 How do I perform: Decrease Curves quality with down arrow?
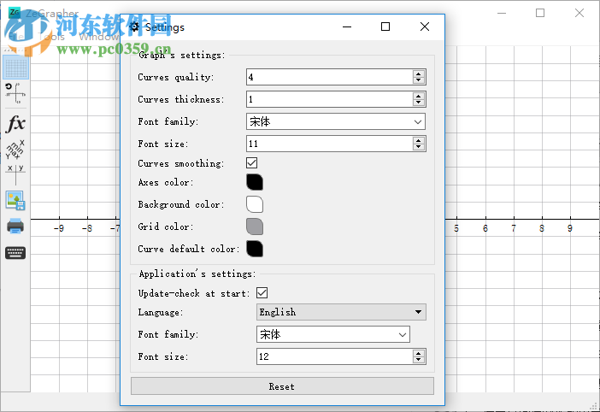point(419,80)
